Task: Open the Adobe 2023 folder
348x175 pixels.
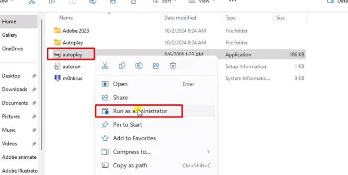Action: 76,31
